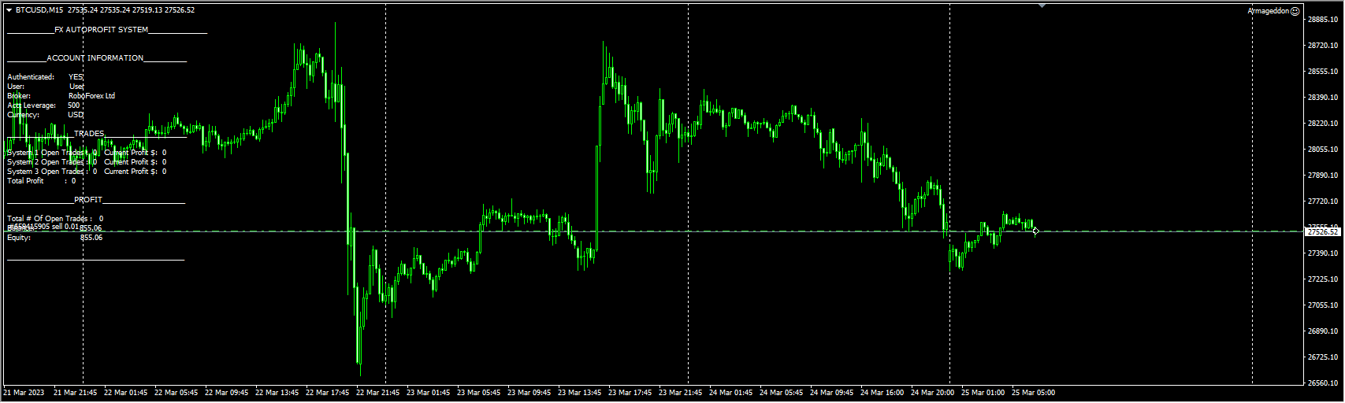The width and height of the screenshot is (1345, 403).
Task: Click the 21 Mar 2023 time axis label
Action: click(24, 392)
